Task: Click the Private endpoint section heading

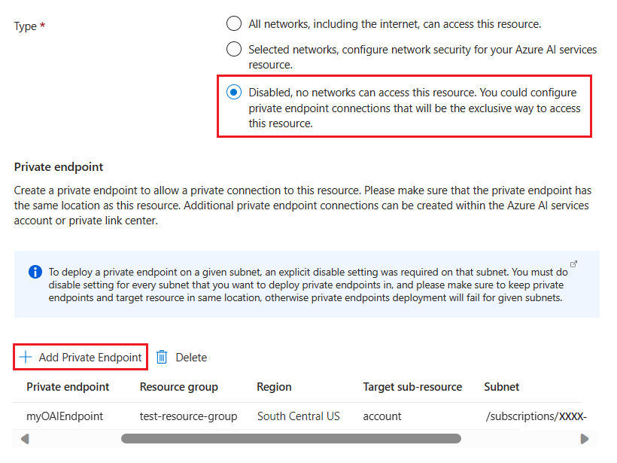Action: (58, 167)
